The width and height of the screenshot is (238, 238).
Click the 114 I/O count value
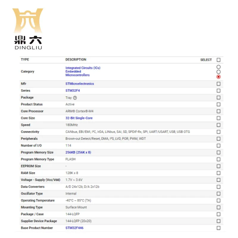[68, 145]
